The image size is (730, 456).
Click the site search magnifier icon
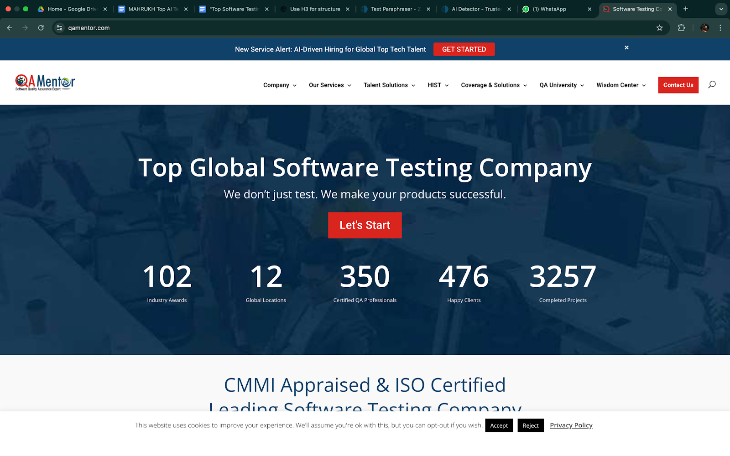click(x=712, y=85)
